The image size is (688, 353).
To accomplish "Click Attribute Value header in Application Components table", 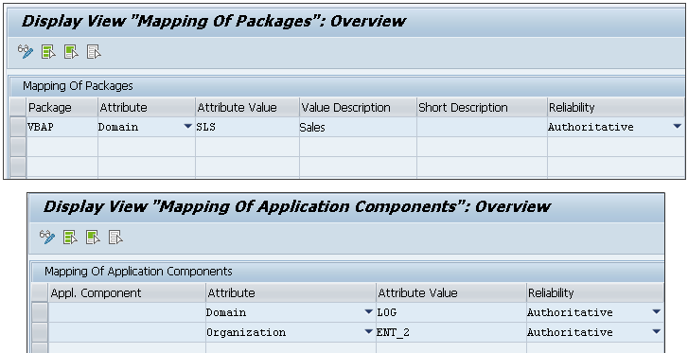I will click(x=451, y=292).
